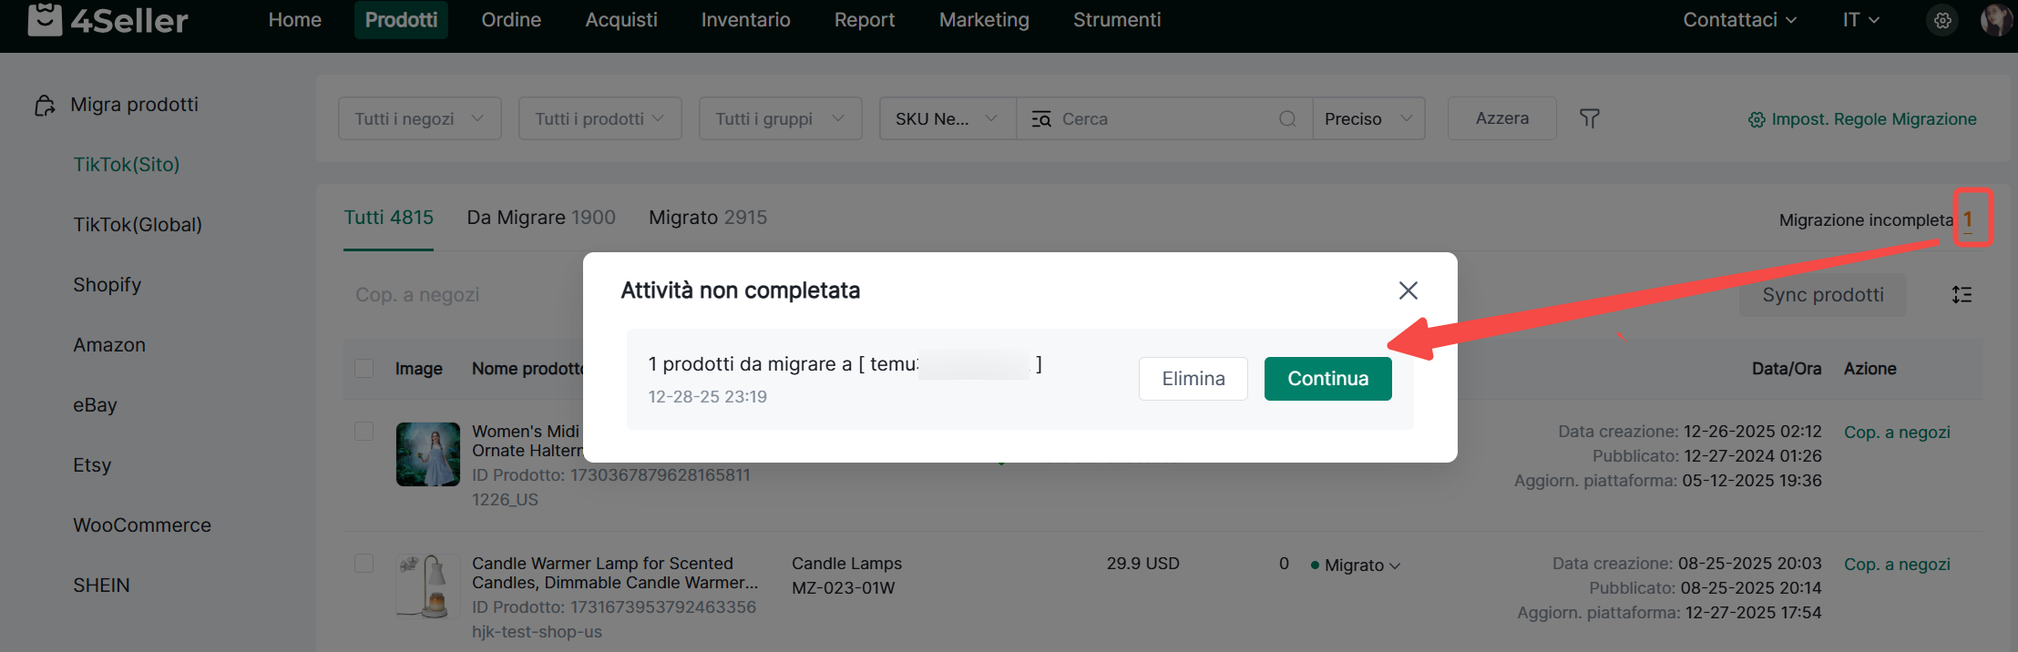2018x652 pixels.
Task: Click the search magnifier icon
Action: point(1287,118)
